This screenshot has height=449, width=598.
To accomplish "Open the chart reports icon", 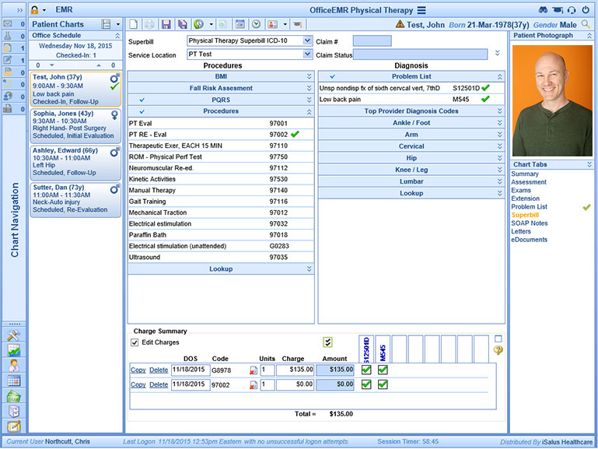I will (14, 351).
